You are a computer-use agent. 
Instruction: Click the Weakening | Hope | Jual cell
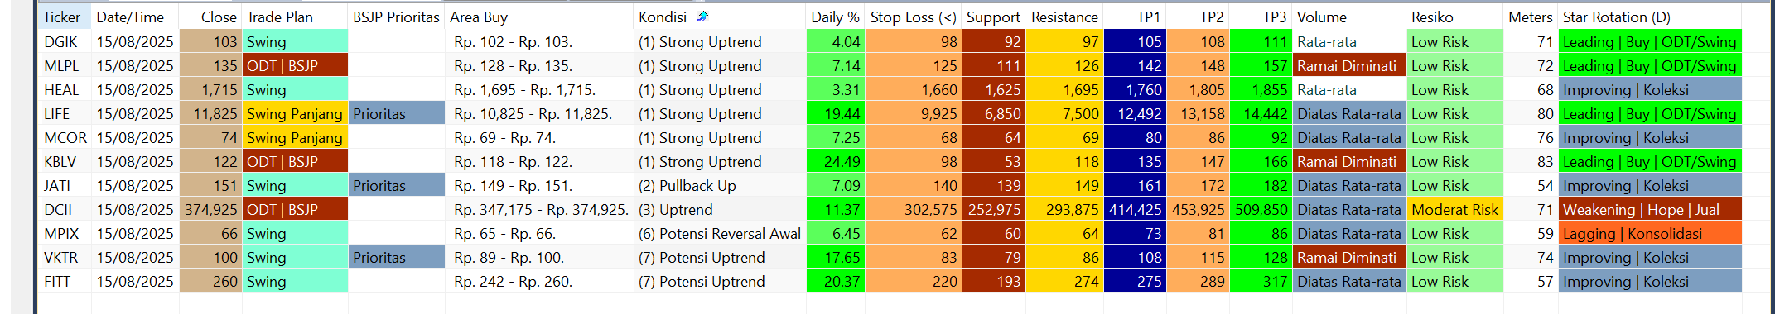tap(1650, 210)
